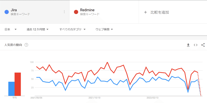
Task: Click the 2022/02/13 date label on axis
Action: click(152, 98)
